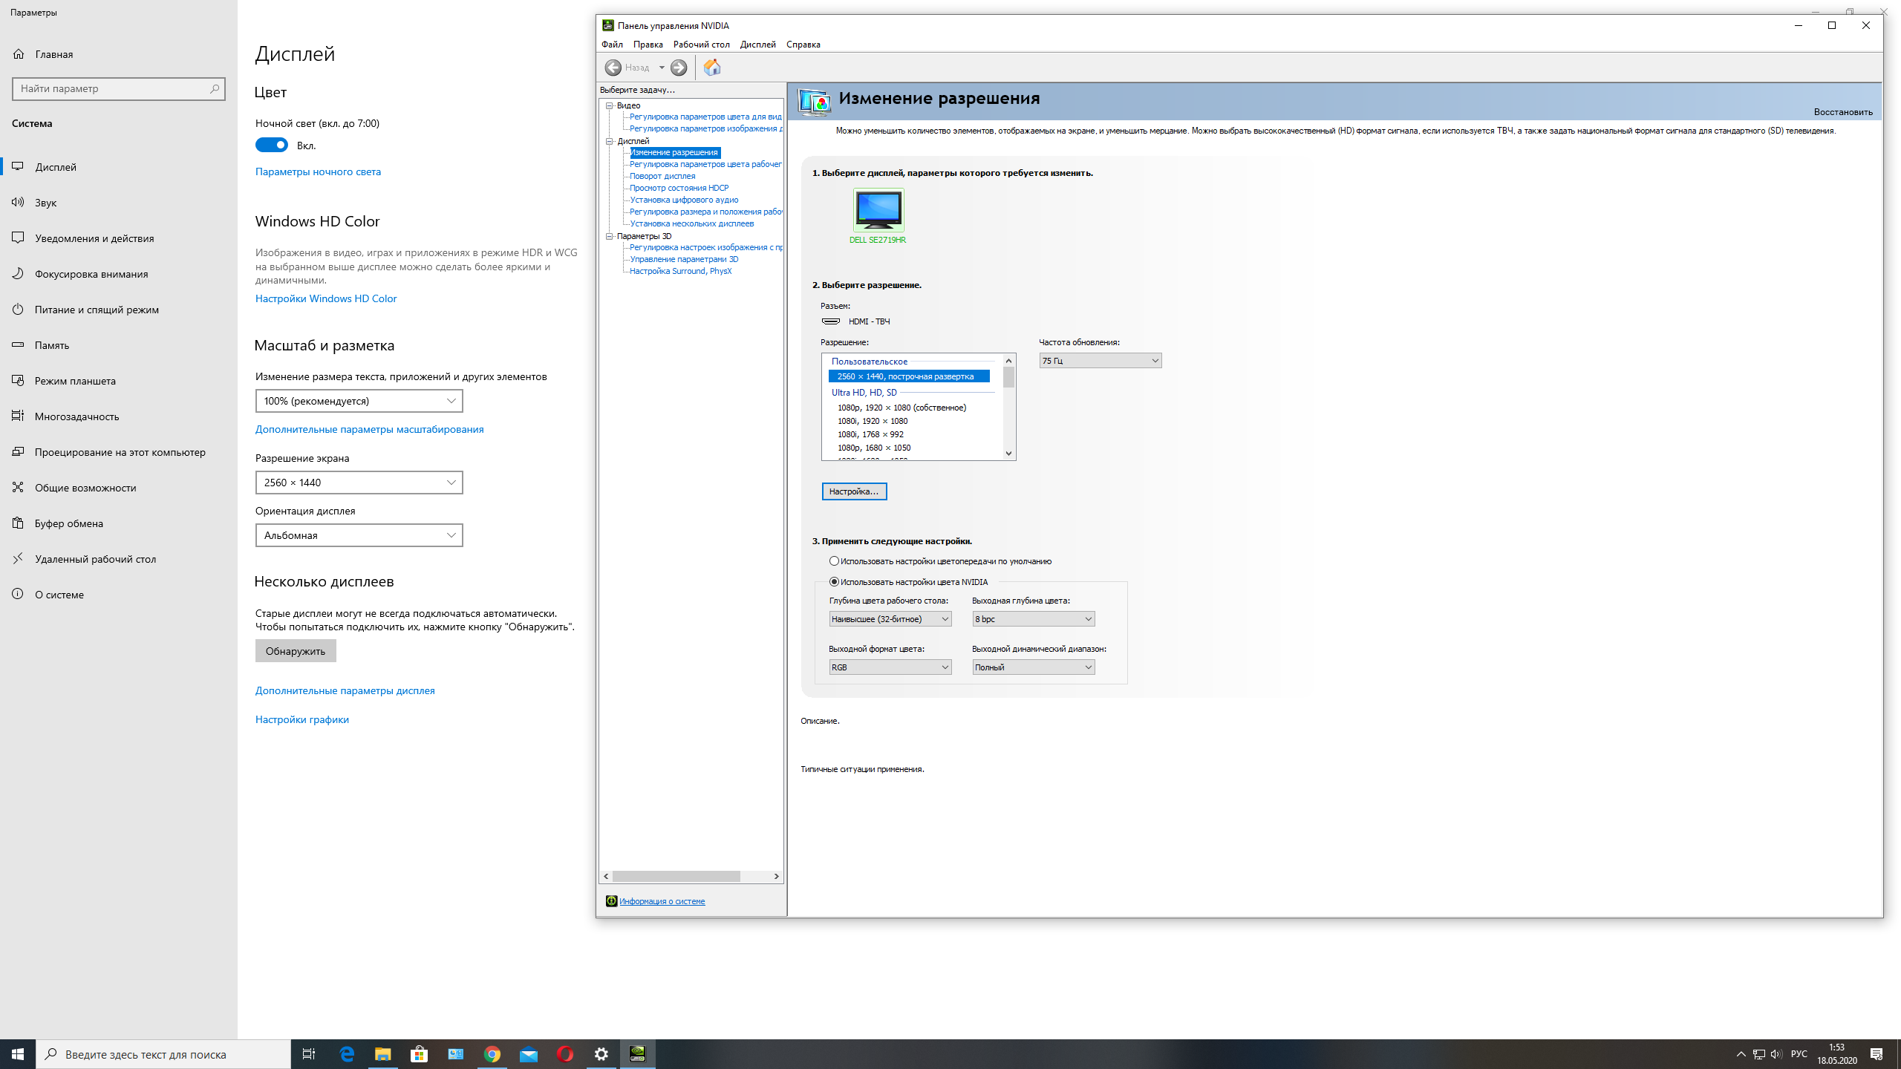The width and height of the screenshot is (1901, 1069).
Task: Open Дисплей menu in NVIDIA panel
Action: 757,45
